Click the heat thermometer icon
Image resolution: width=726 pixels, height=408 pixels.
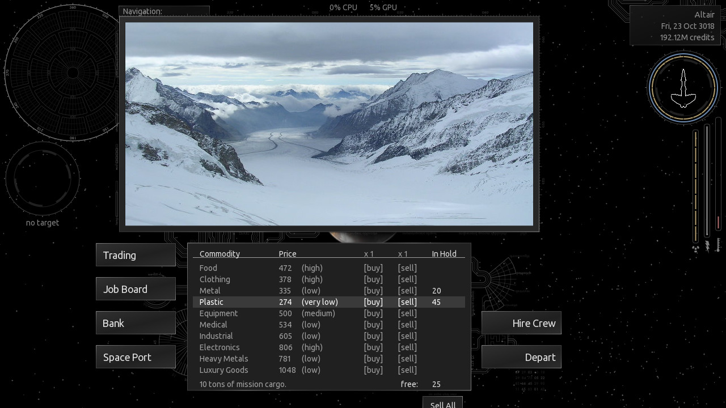click(718, 245)
